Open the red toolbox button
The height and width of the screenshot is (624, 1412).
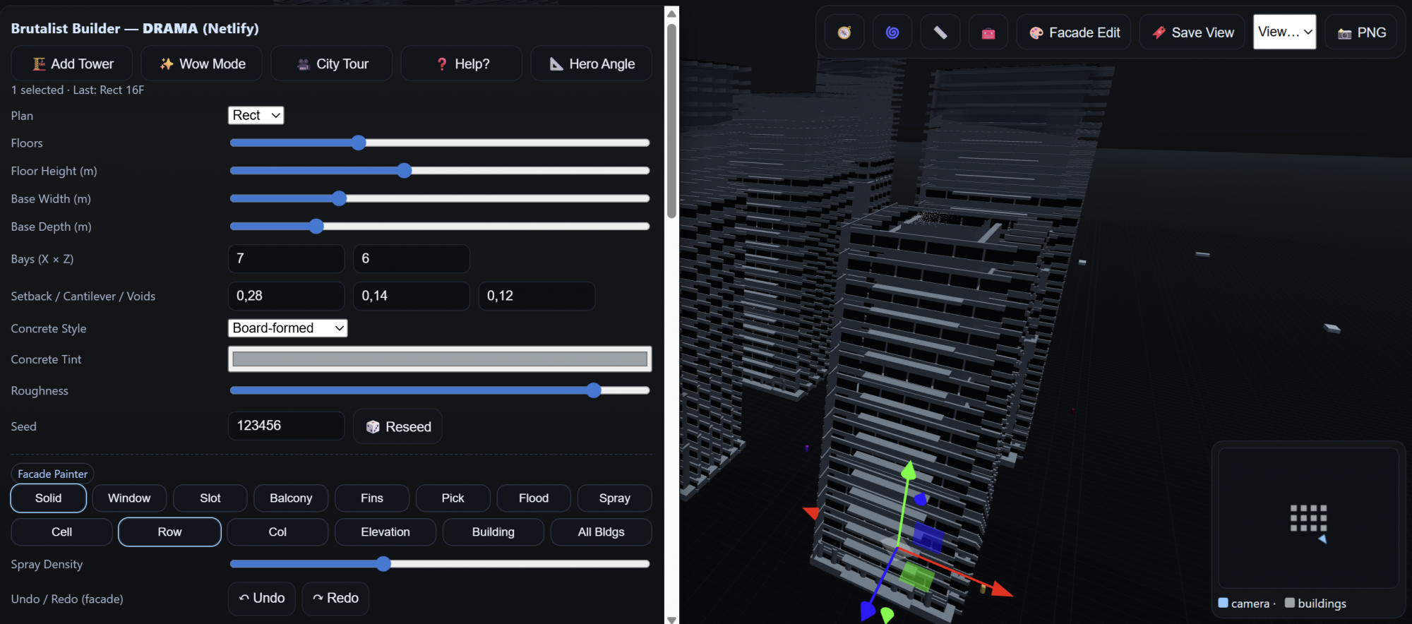988,32
